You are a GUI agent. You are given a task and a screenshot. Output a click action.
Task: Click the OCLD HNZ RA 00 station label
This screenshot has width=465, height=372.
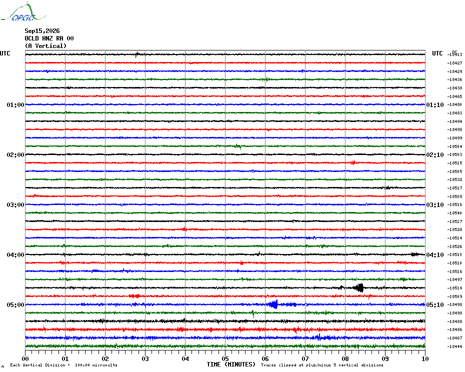[x=49, y=38]
